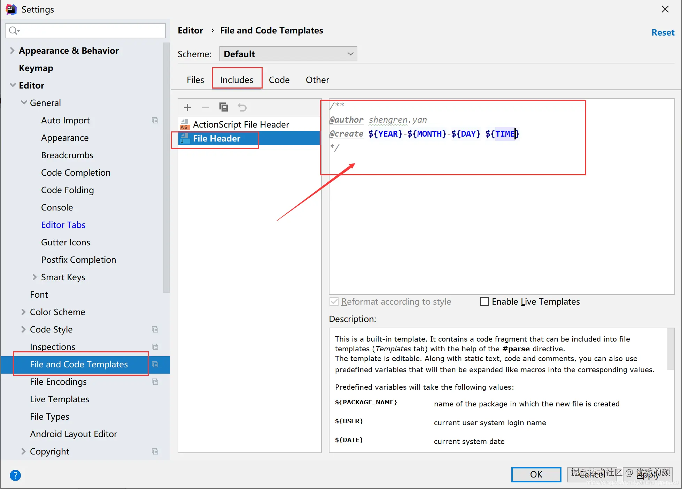Collapse the General tree node
Screen dimensions: 682x489
click(24, 103)
